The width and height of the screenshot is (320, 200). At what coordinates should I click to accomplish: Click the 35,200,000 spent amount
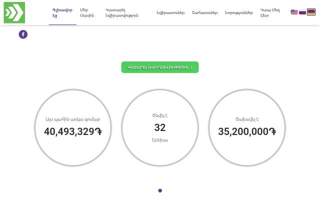click(247, 131)
